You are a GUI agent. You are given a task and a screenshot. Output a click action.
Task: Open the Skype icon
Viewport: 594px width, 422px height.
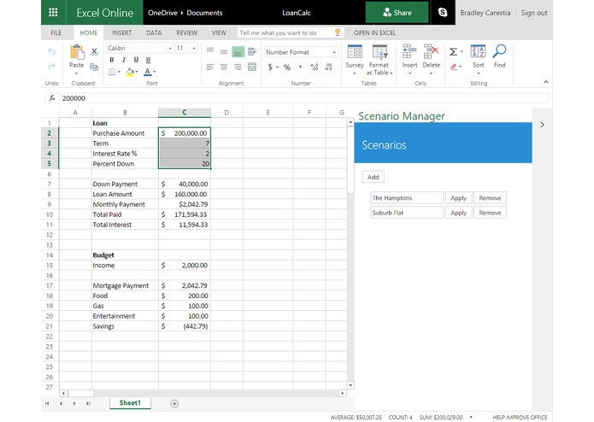tap(442, 13)
